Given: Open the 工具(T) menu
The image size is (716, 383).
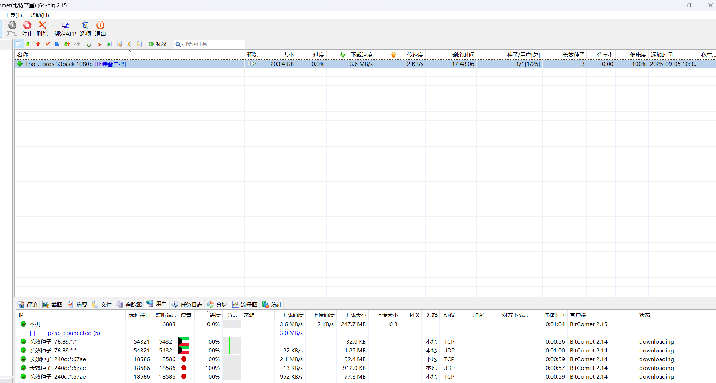Looking at the screenshot, I should (13, 15).
